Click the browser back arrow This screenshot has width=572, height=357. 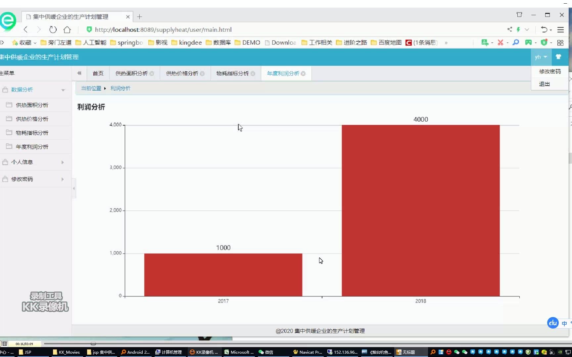click(x=25, y=30)
